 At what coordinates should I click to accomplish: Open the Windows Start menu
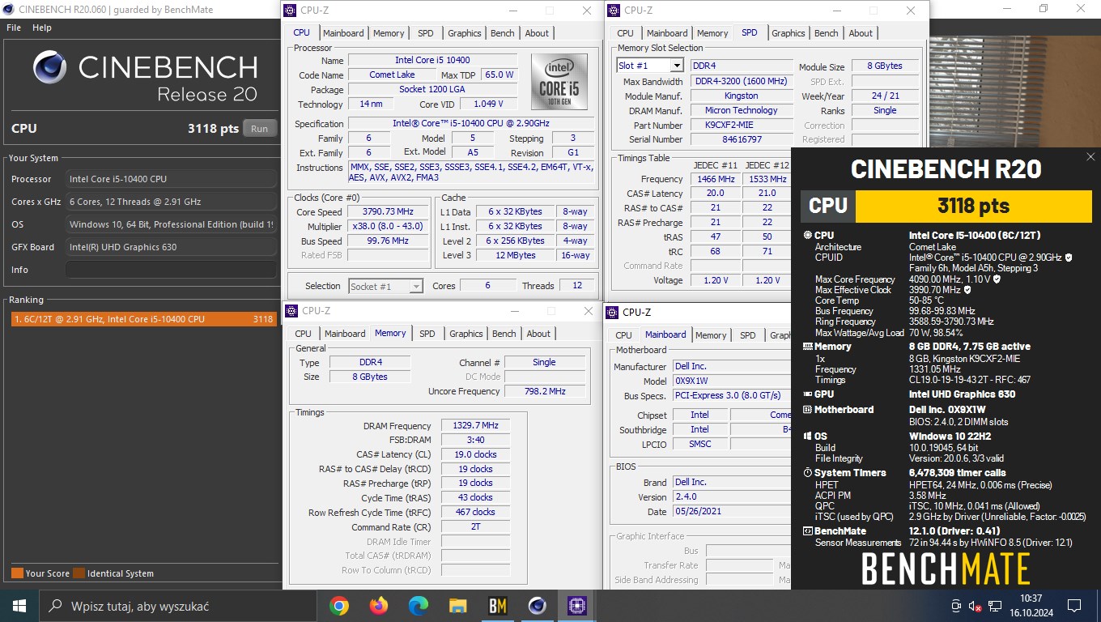point(19,605)
